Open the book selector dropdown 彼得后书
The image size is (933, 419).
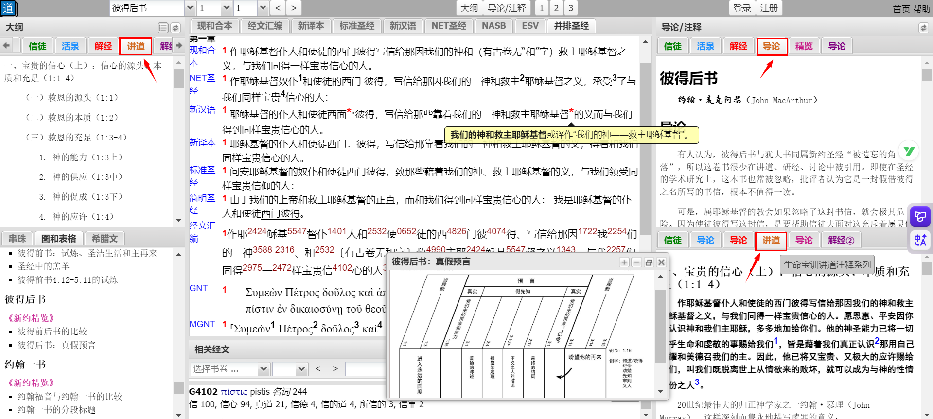click(190, 8)
